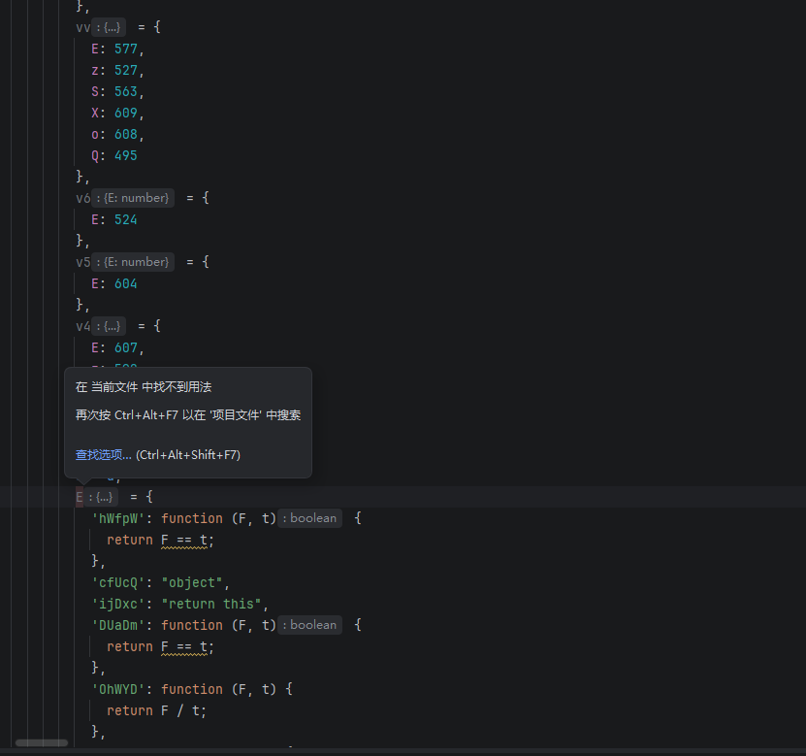Select the 在 当前文件 中找不到用法 message

144,387
